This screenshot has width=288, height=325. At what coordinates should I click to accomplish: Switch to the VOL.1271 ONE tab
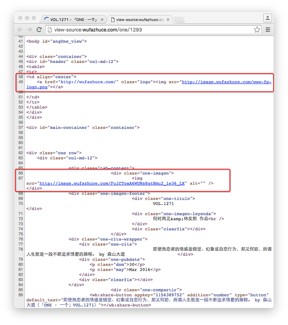[73, 20]
